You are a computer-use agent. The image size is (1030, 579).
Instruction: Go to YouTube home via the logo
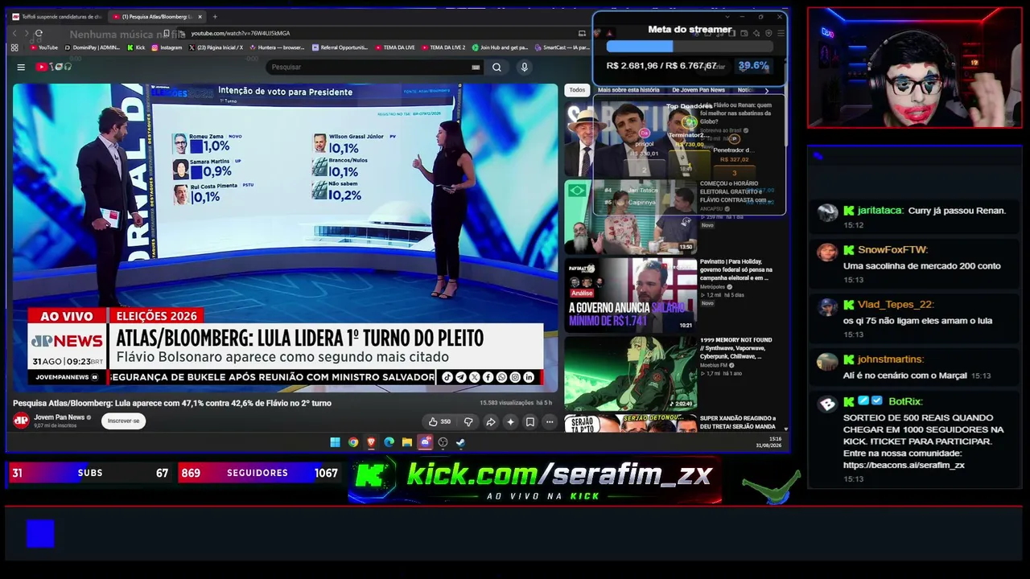[x=54, y=67]
